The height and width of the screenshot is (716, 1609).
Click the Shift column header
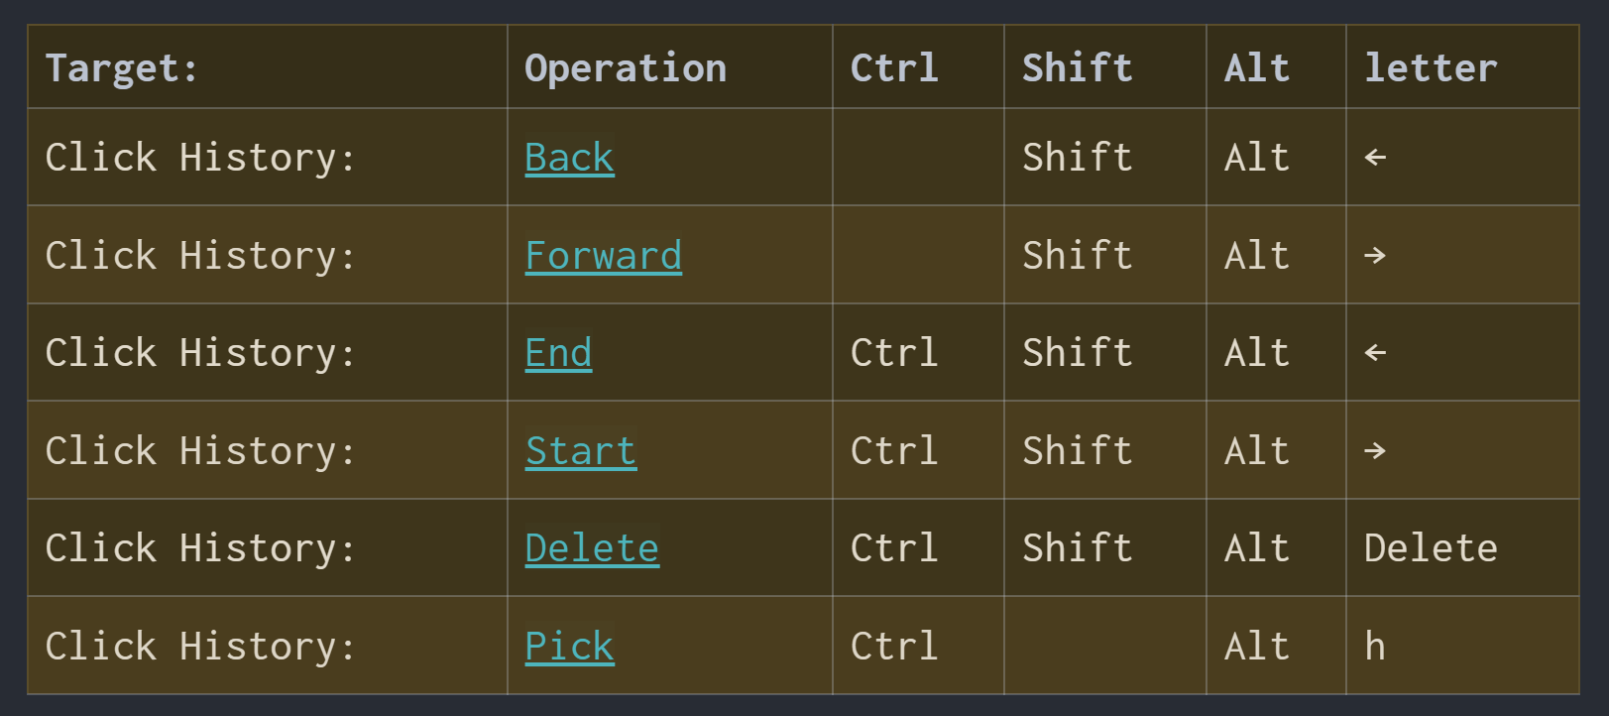click(x=1078, y=68)
